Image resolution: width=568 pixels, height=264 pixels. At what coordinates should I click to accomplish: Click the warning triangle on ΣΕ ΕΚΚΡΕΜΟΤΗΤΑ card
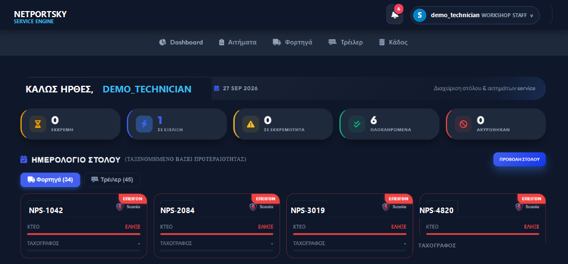click(250, 124)
